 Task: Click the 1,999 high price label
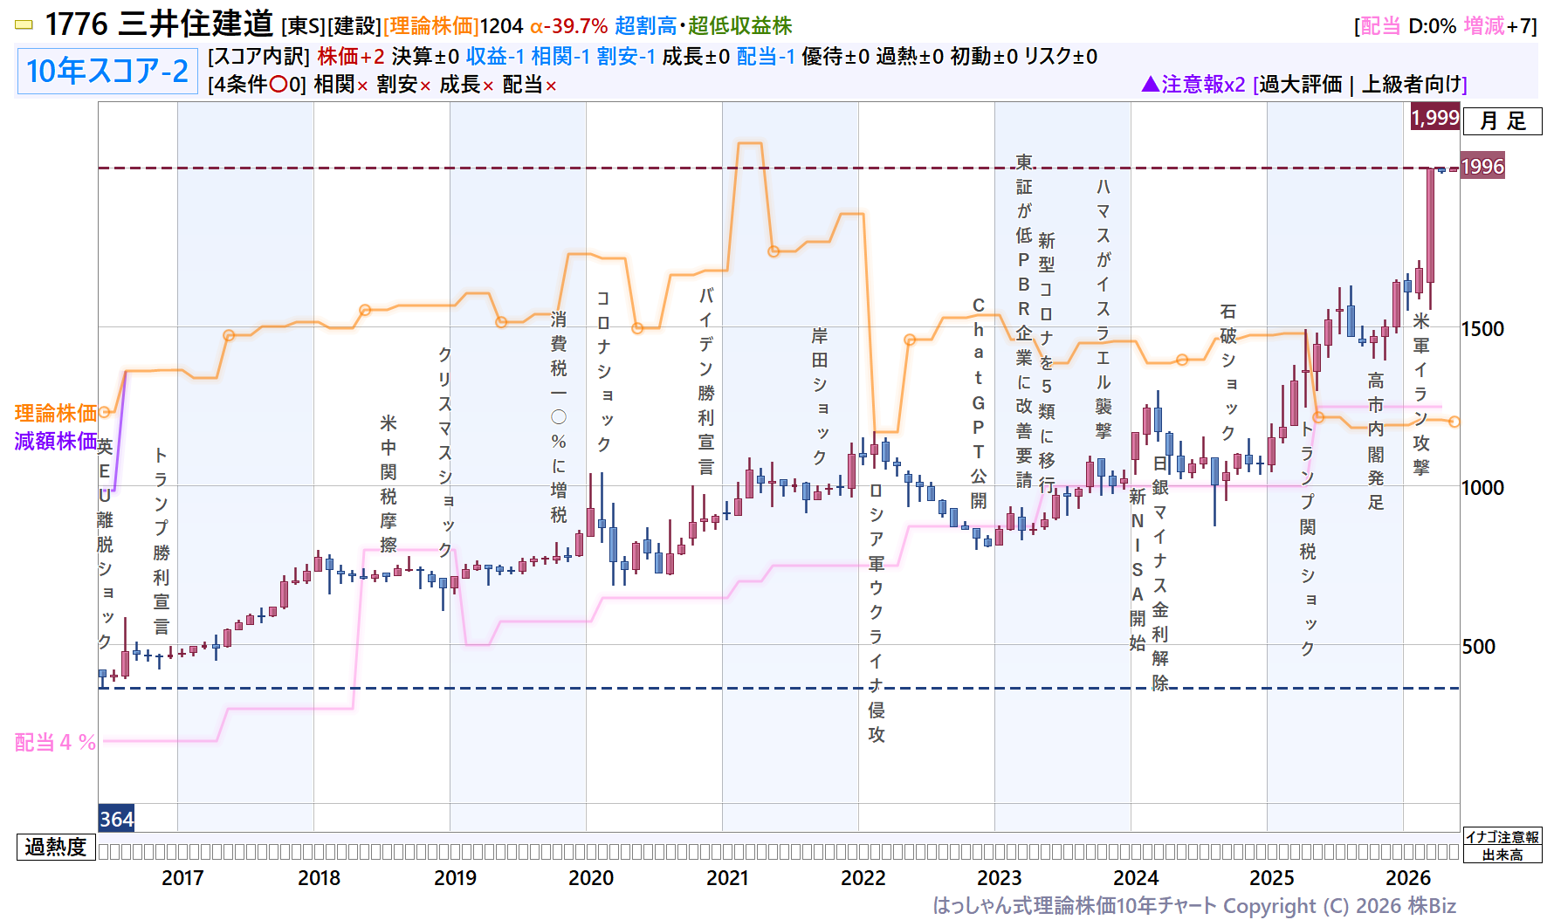[1435, 117]
